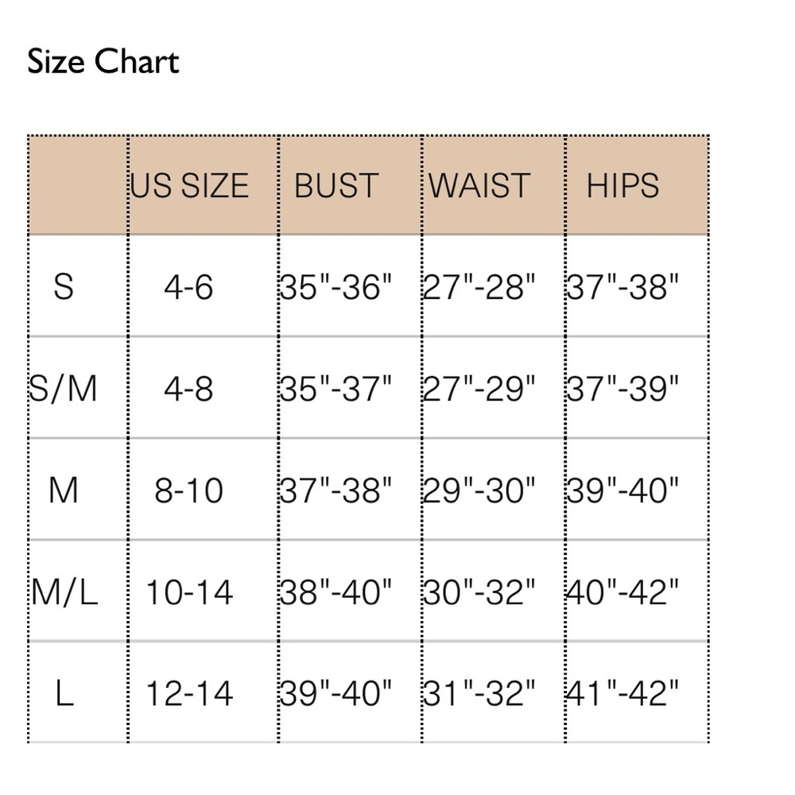The width and height of the screenshot is (795, 795).
Task: Click the S size row label
Action: [64, 287]
